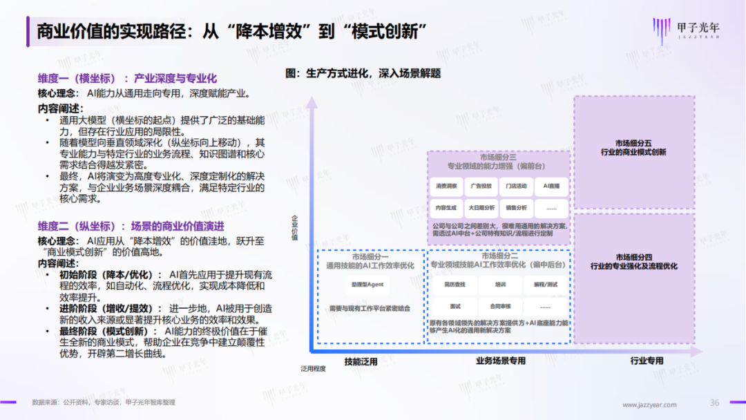Select the 市场细分五 行业的商业模式创新 block
Screen dimensions: 746x420
coord(633,152)
